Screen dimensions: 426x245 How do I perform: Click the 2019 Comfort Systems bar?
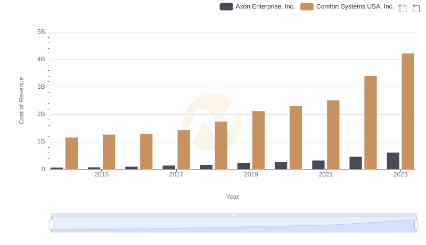pyautogui.click(x=258, y=140)
